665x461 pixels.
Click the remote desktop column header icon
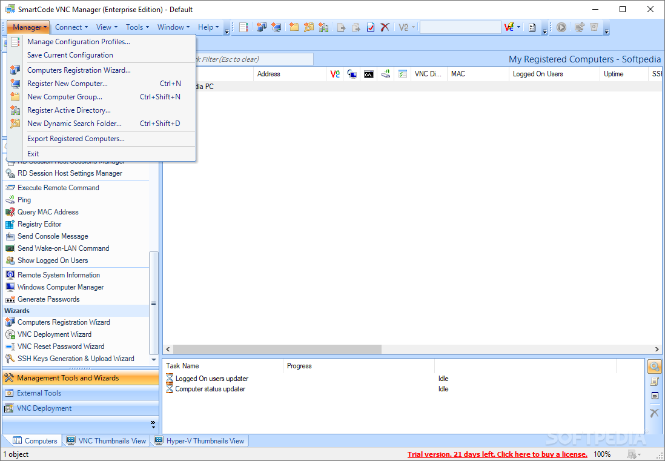(x=352, y=74)
